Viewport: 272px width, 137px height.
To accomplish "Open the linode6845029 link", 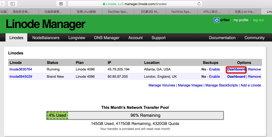I will pos(21,77).
